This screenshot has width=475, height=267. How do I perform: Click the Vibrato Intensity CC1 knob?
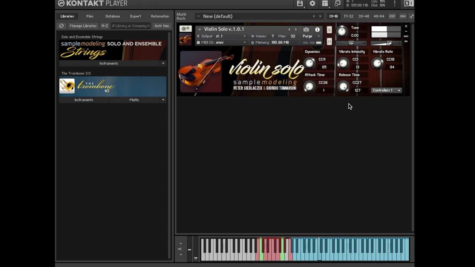[x=343, y=63]
